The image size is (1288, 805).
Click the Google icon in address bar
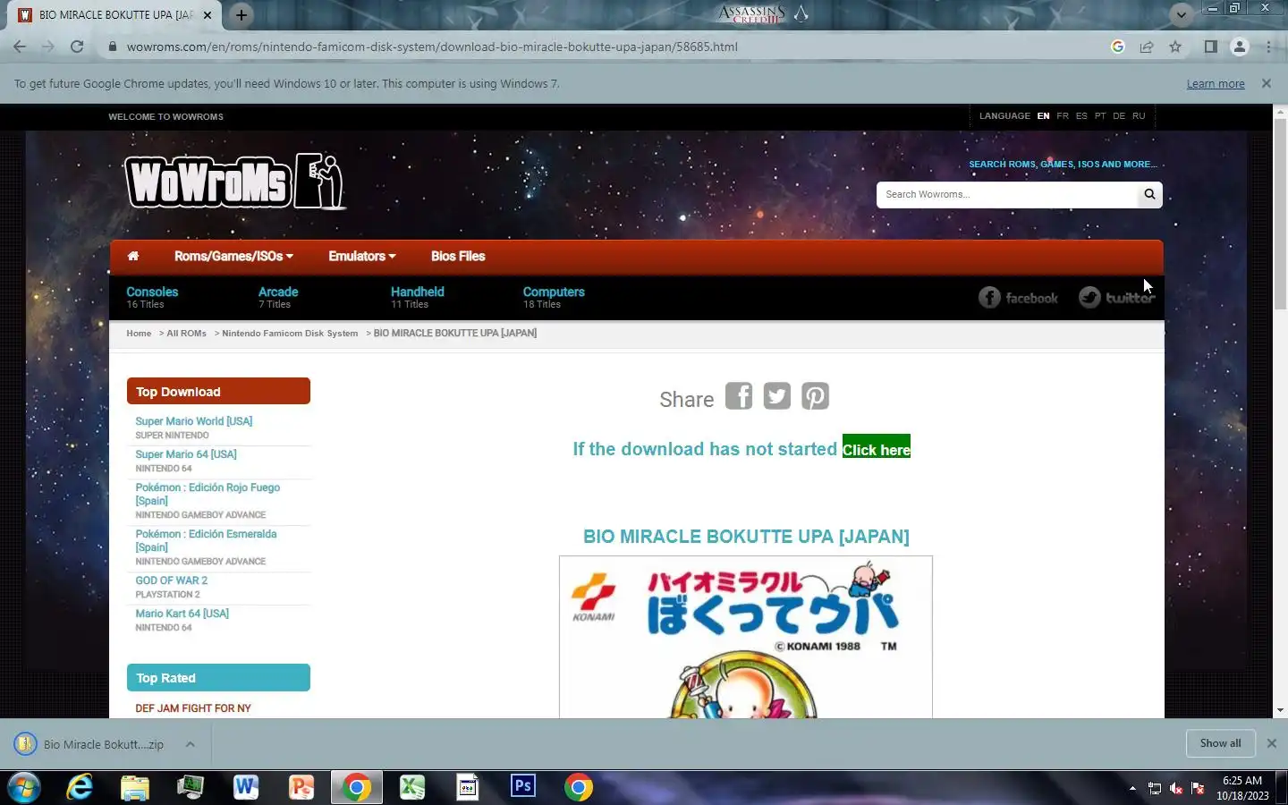(1117, 47)
